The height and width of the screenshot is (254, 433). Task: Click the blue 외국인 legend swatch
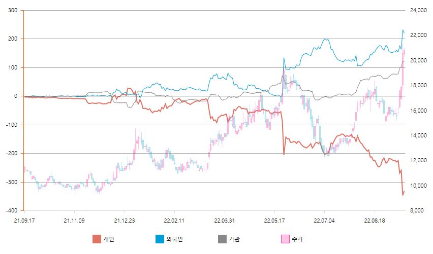coord(160,239)
